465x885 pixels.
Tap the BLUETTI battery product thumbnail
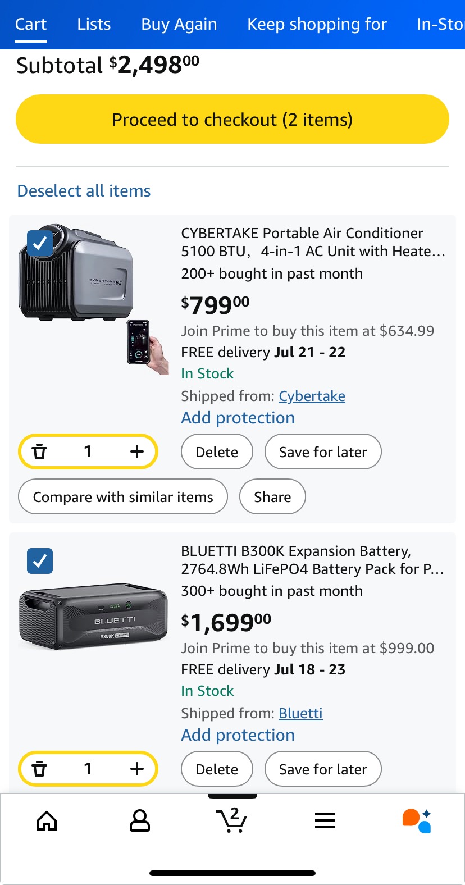pos(94,619)
